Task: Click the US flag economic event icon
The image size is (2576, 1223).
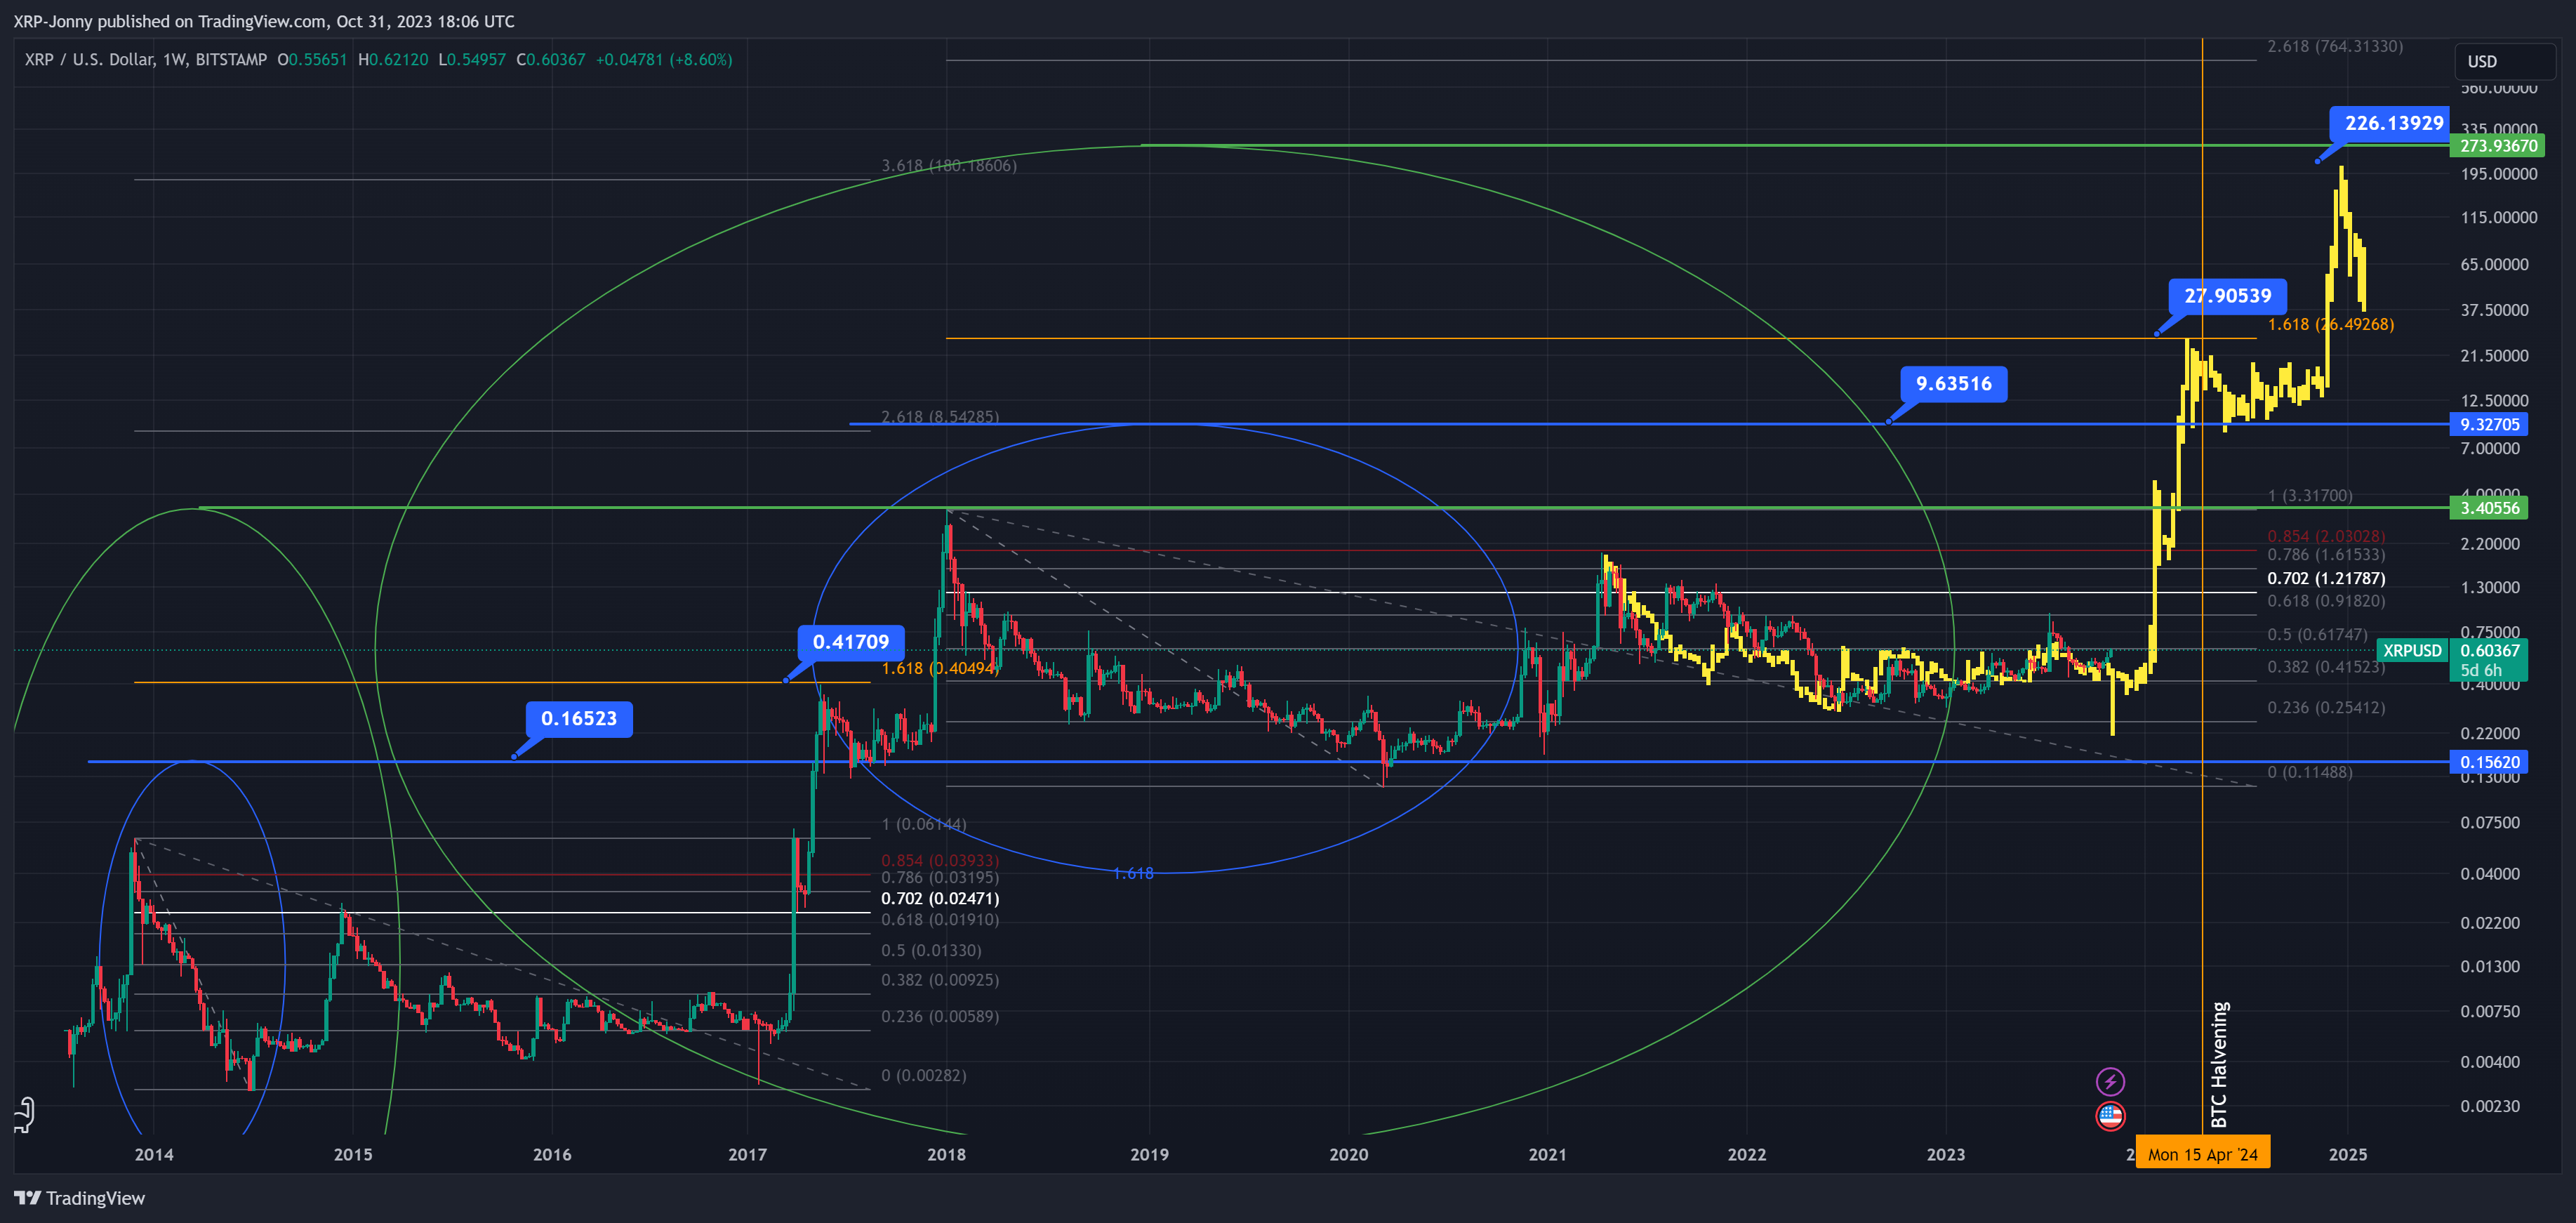Action: tap(2110, 1116)
